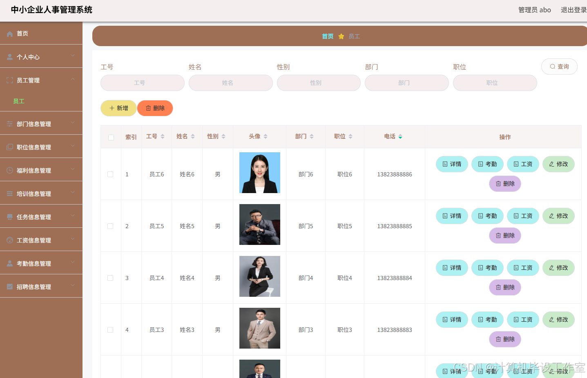Open 工资 for 员工4
Screen dimensions: 587x378
click(x=523, y=268)
